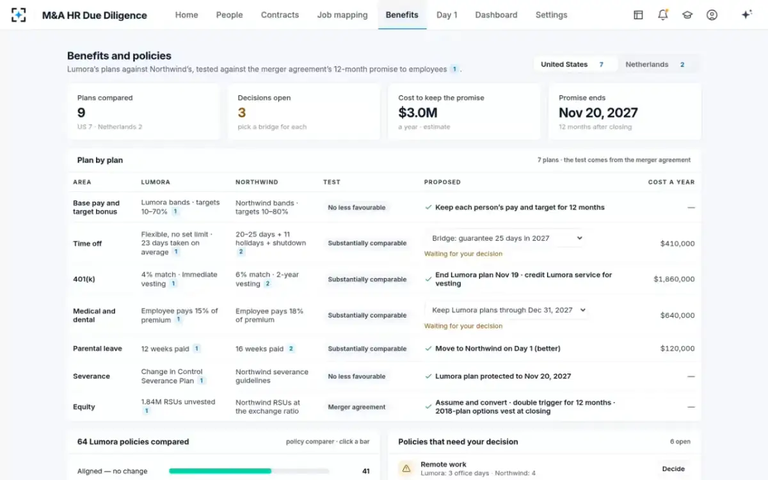The image size is (768, 480).
Task: Open citation 1 beside Lumora bands targets
Action: (175, 211)
